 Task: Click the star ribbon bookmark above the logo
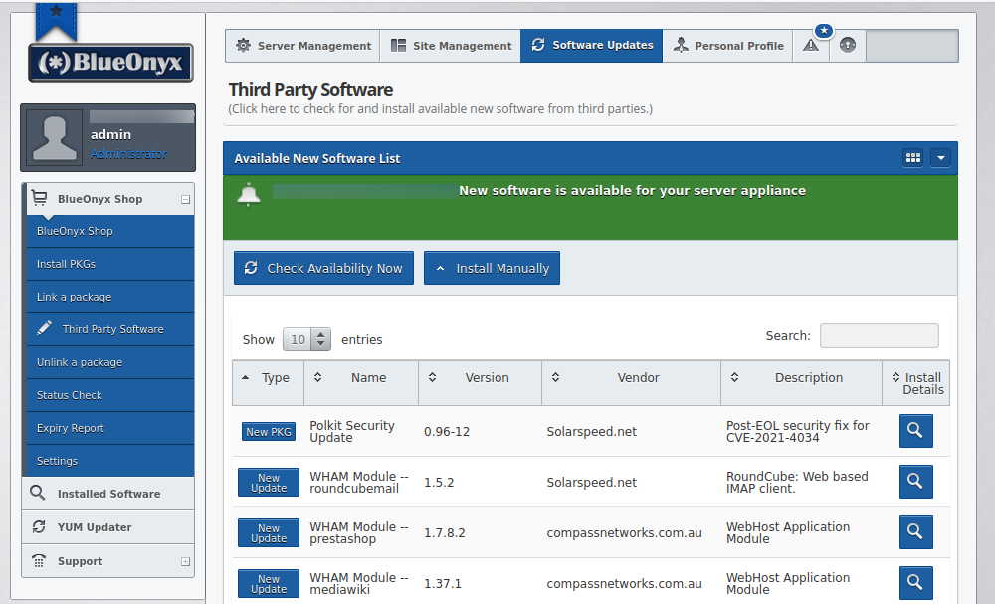tap(56, 22)
